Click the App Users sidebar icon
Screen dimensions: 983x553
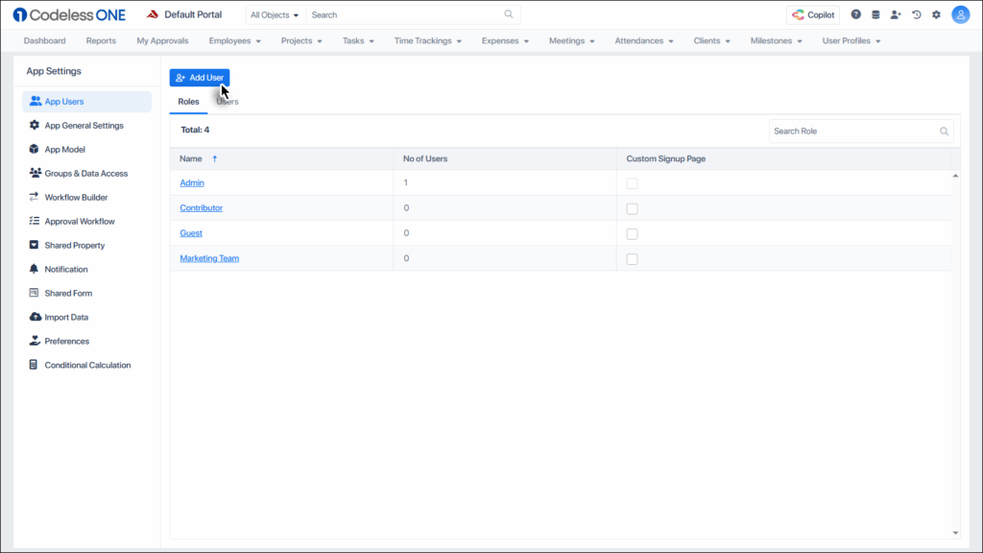(36, 101)
